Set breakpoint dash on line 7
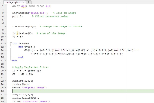The width and height of the screenshot is (154, 103). coord(5,26)
